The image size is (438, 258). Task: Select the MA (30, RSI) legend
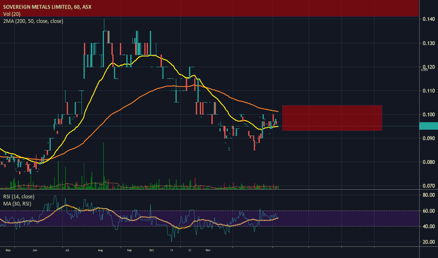[x=17, y=204]
